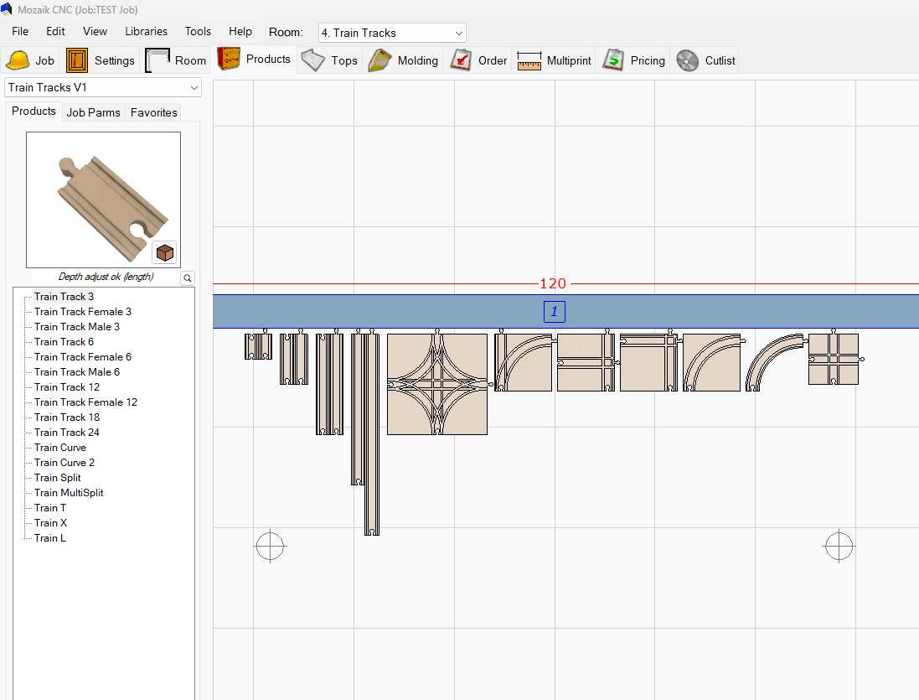Viewport: 919px width, 700px height.
Task: Click the Molding toolbar icon
Action: [x=380, y=60]
